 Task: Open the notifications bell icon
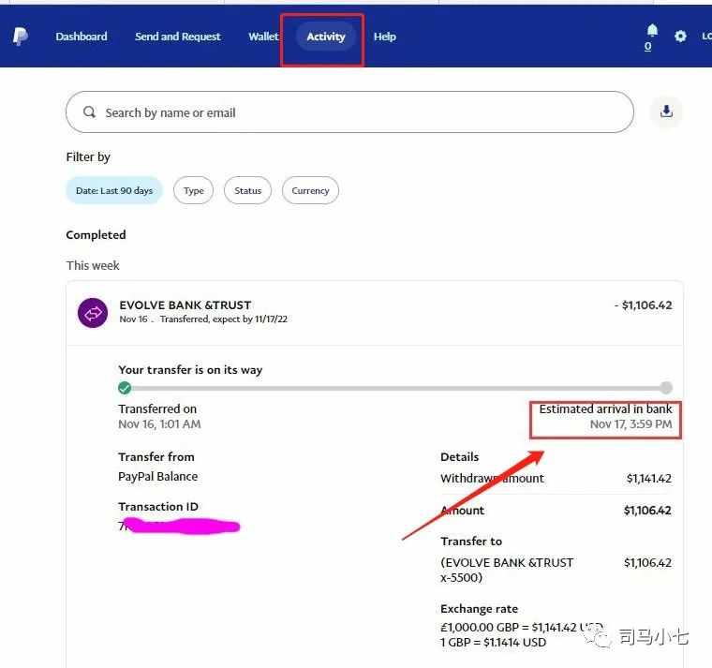(x=652, y=30)
